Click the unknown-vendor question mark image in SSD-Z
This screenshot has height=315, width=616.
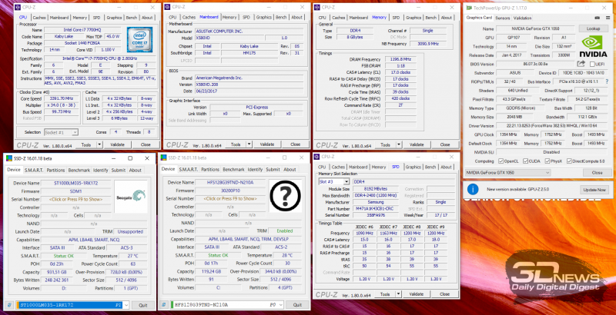coord(285,195)
